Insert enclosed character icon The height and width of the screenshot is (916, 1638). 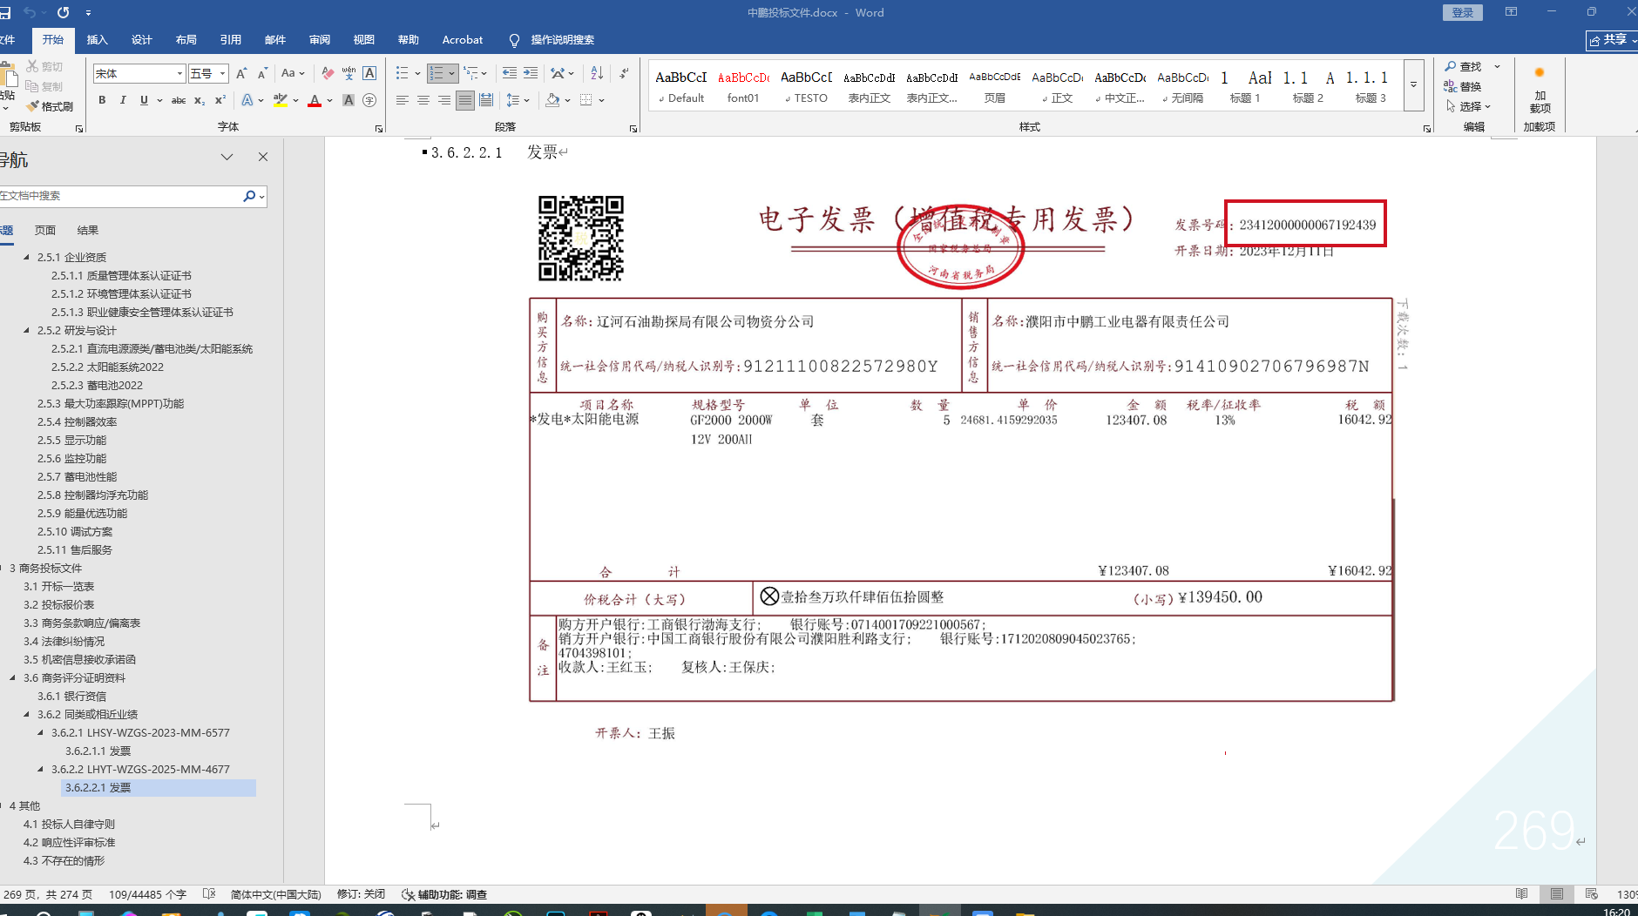point(369,100)
